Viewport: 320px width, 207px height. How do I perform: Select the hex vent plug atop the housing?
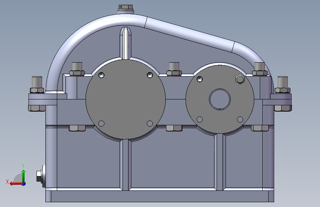[x=125, y=7]
